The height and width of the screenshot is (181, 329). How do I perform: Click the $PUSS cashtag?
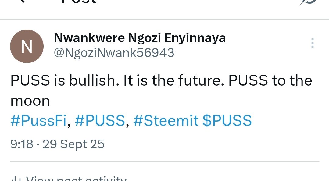pyautogui.click(x=227, y=120)
